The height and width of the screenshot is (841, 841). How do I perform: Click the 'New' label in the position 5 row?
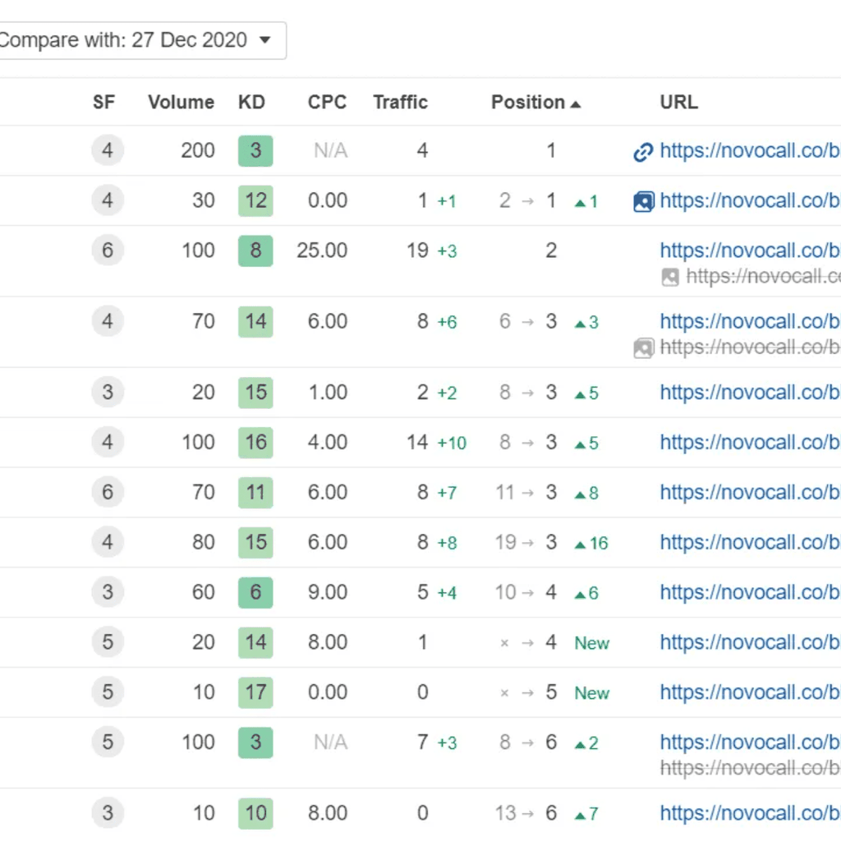591,693
